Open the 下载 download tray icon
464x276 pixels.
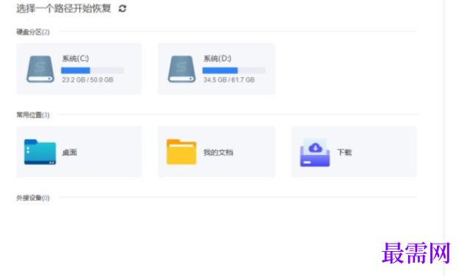pos(315,153)
